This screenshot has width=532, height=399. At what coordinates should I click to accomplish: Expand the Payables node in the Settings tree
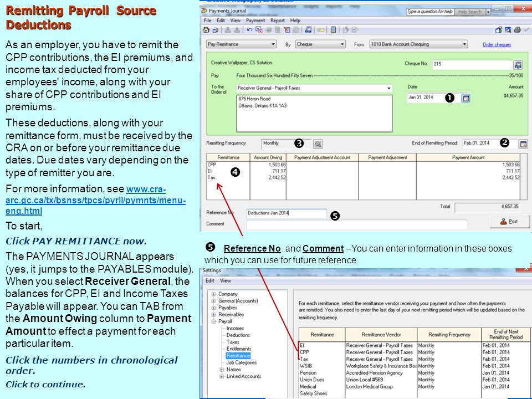pos(213,308)
